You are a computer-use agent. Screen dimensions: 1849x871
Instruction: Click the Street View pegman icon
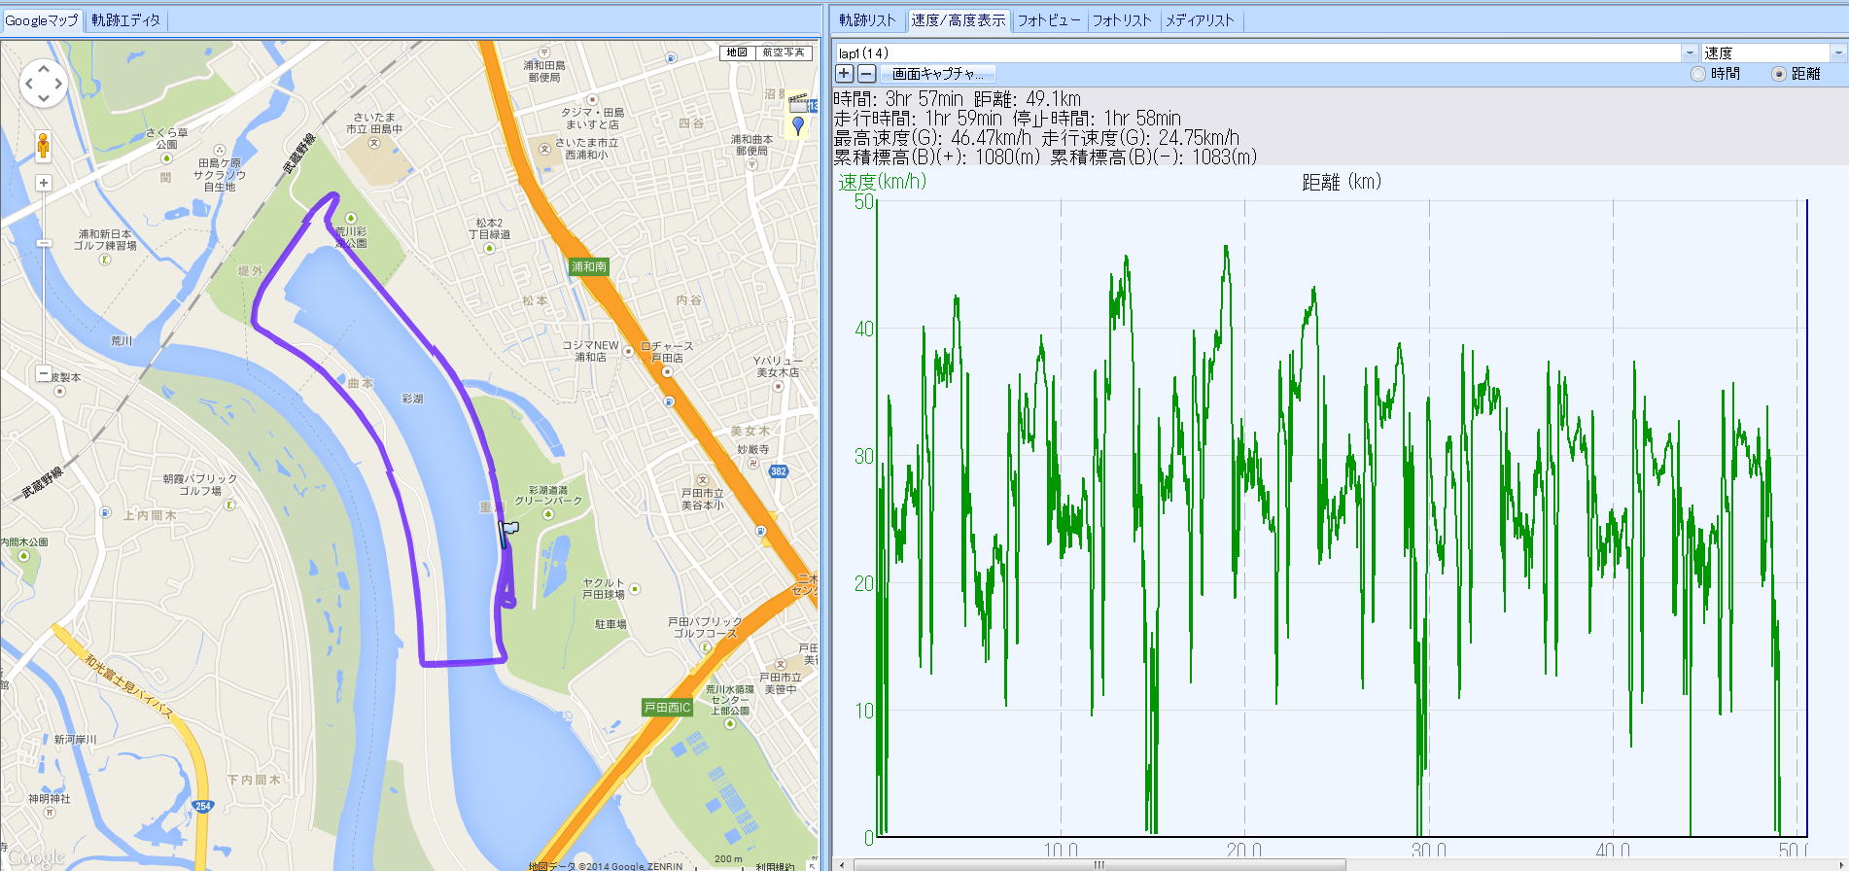click(x=43, y=146)
